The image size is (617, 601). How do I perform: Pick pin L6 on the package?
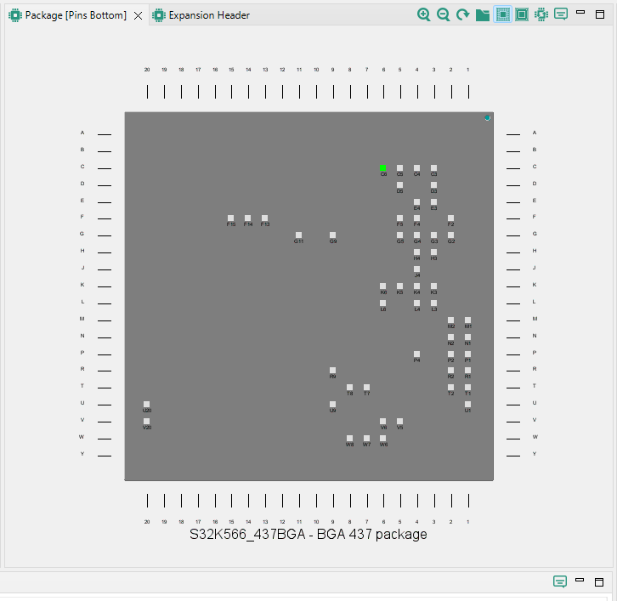(x=383, y=303)
